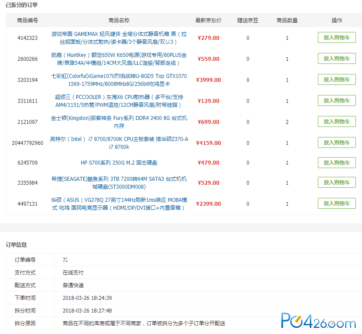Image resolution: width=362 pixels, height=334 pixels.
Task: Click the 普通快递 delivery method value
Action: (73, 285)
